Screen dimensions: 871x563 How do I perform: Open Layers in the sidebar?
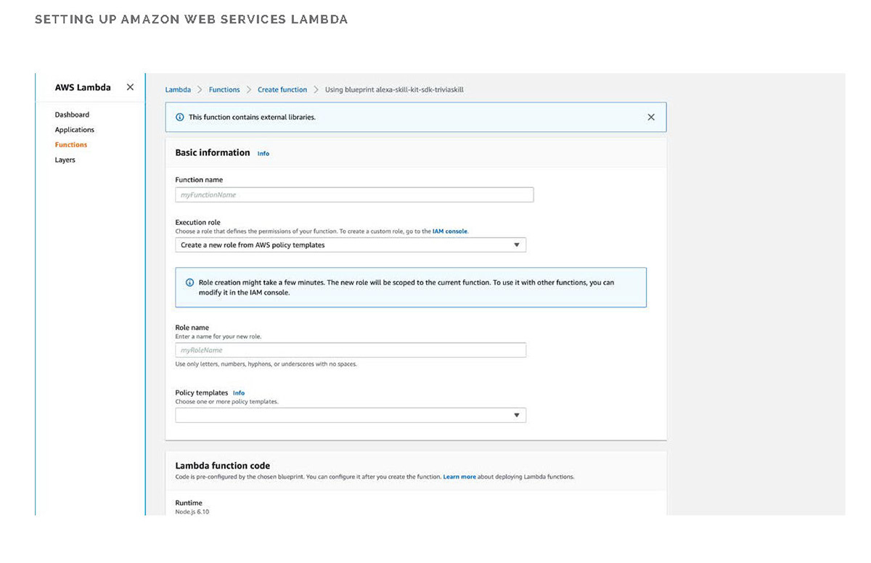[x=65, y=160]
